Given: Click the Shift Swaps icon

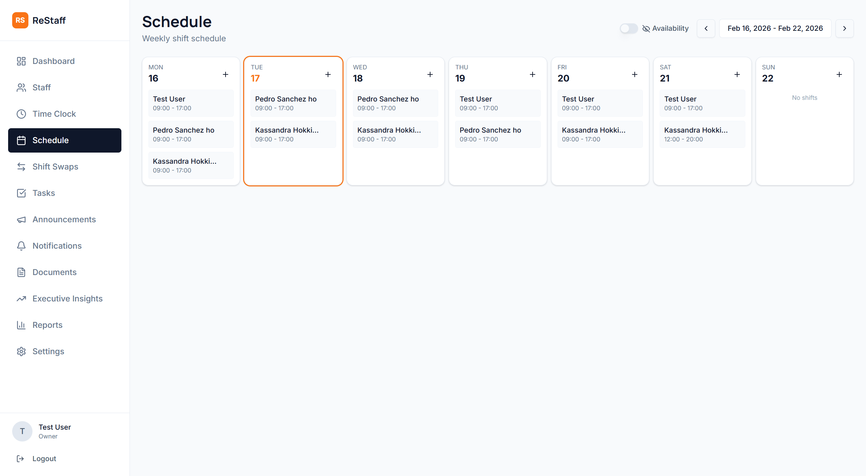Looking at the screenshot, I should [x=21, y=166].
